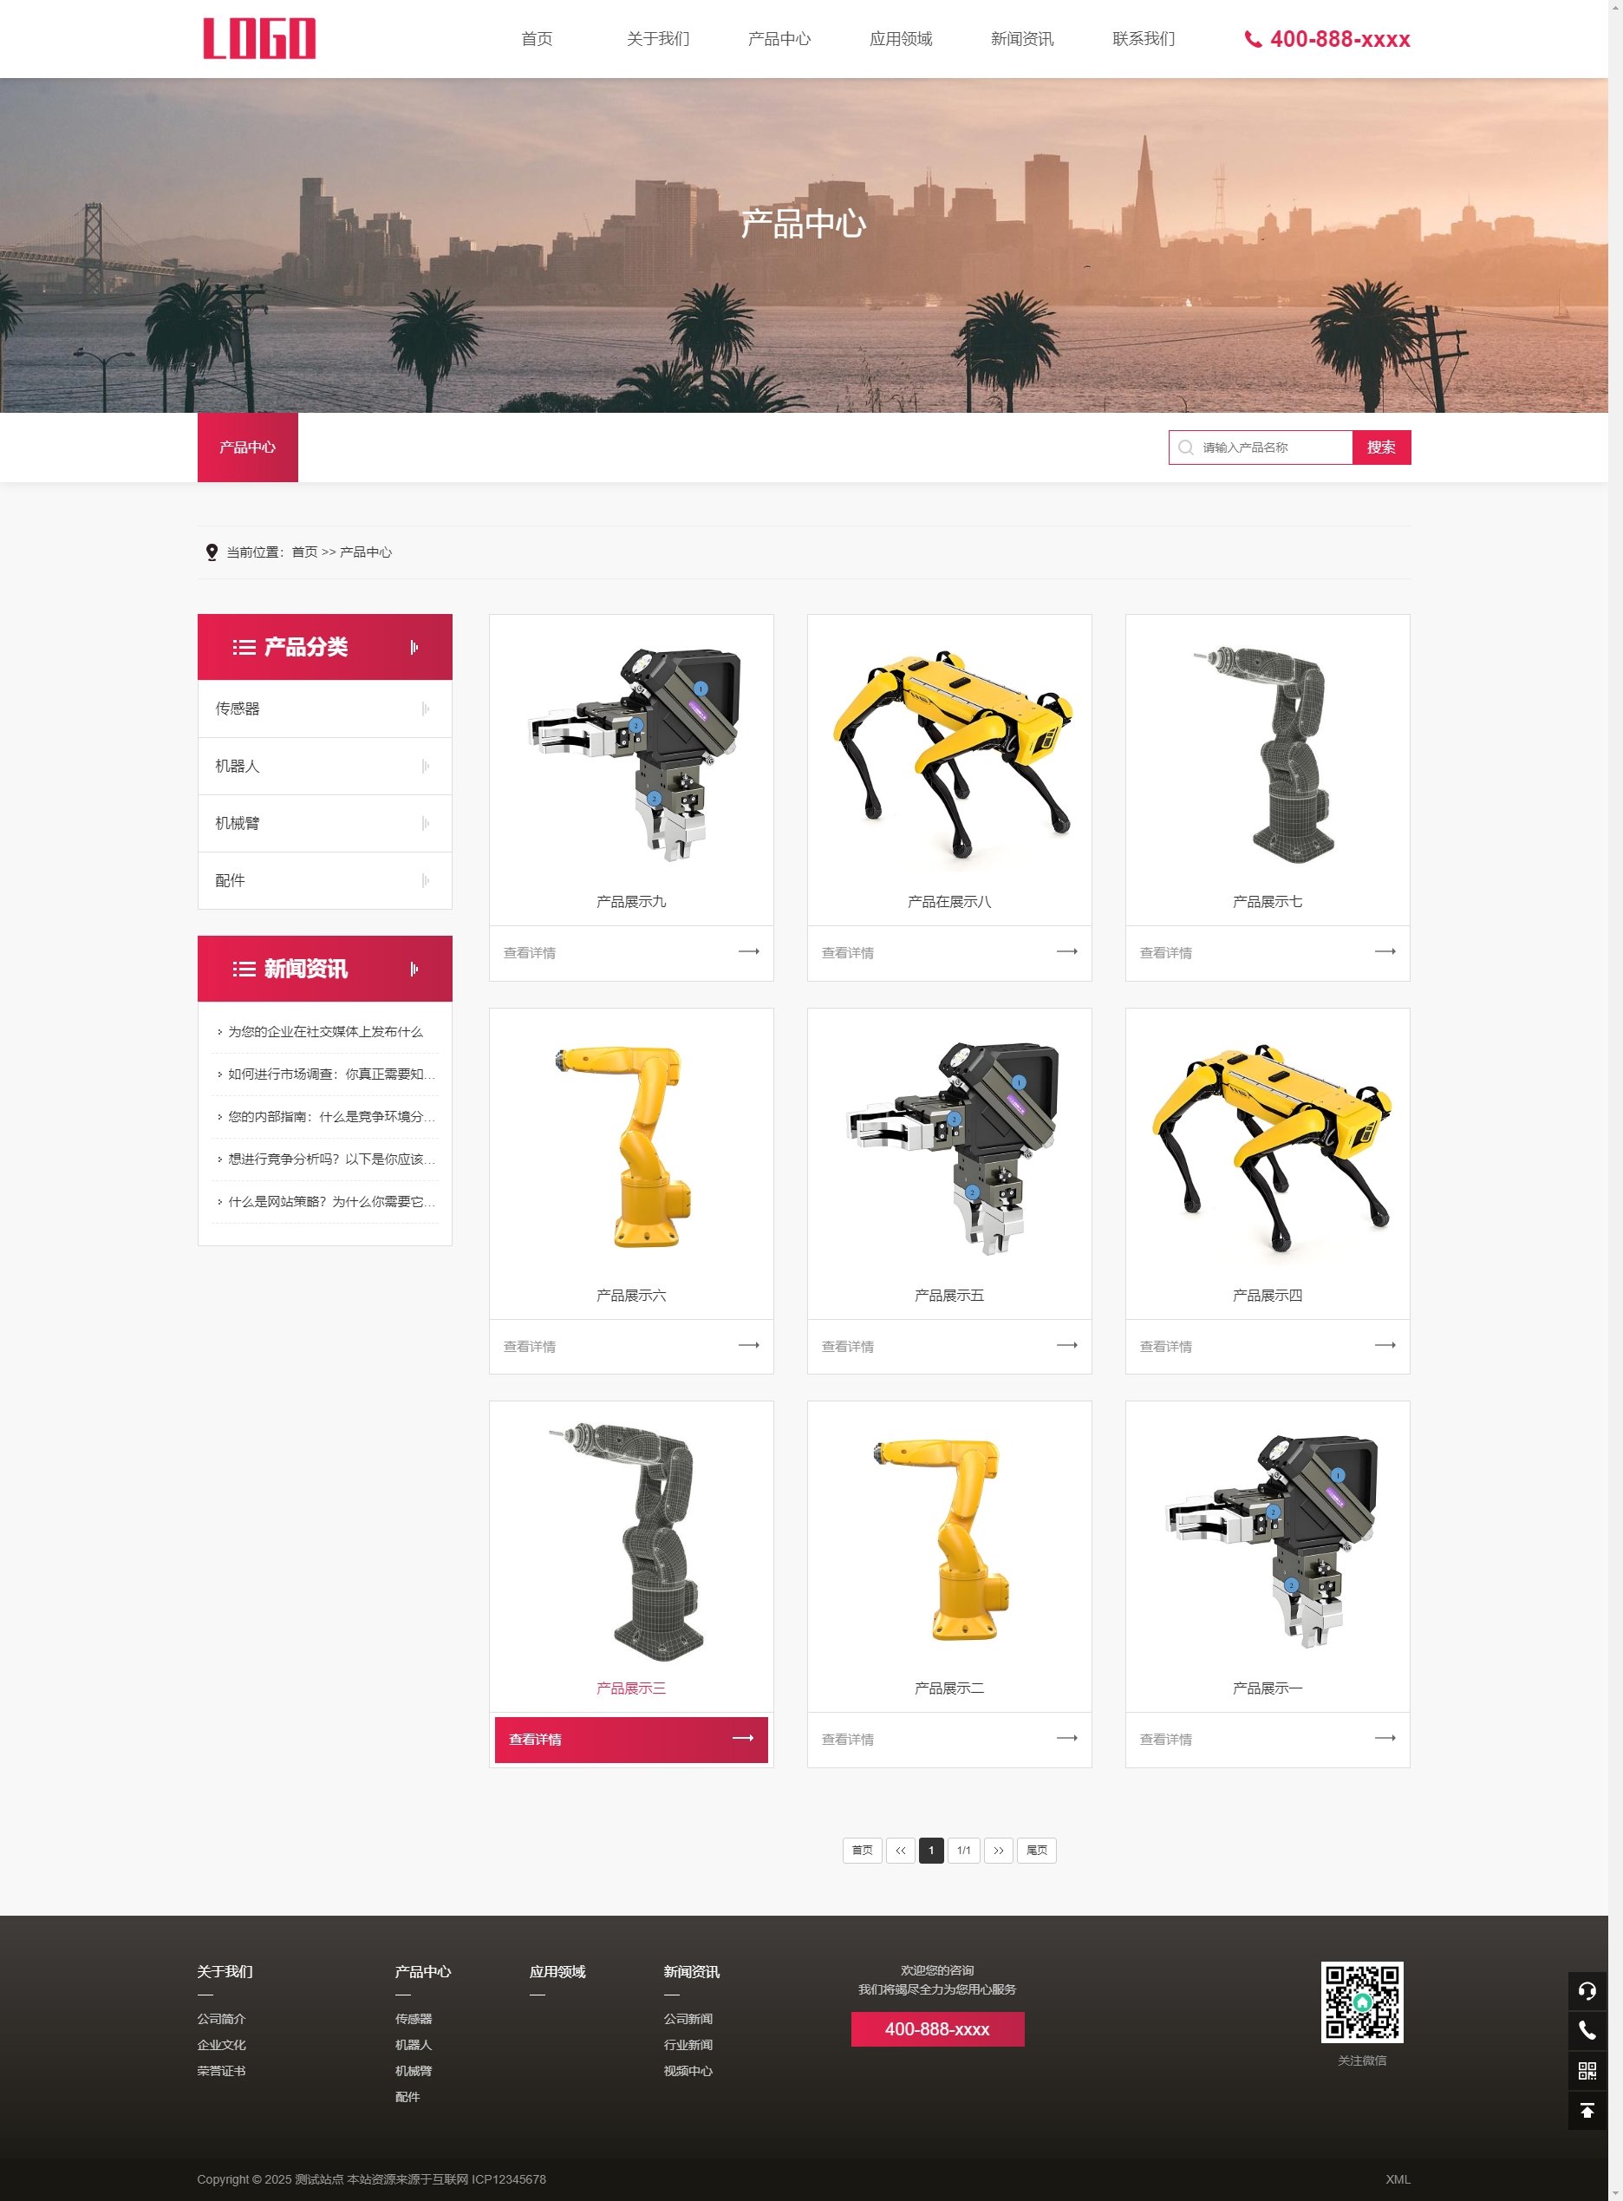Click the arrow icon under 产品展示二

click(1066, 1738)
